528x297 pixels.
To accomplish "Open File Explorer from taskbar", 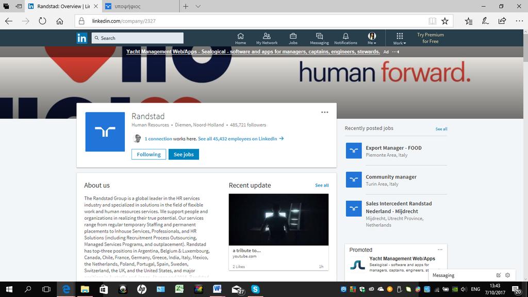I will coord(85,289).
